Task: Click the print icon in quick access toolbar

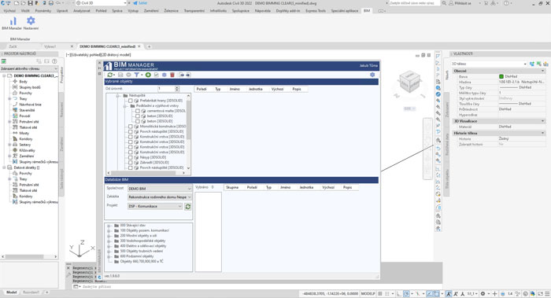Action: (x=51, y=3)
